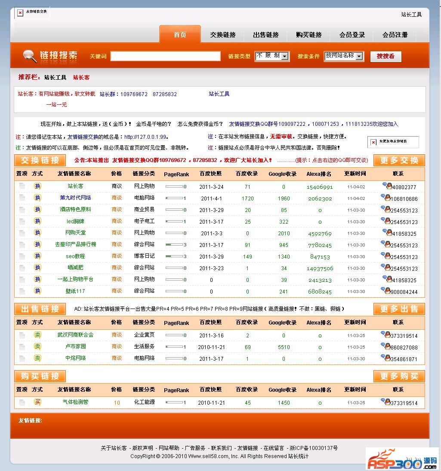
Task: Open the 网站帮助 footer link
Action: [x=169, y=448]
